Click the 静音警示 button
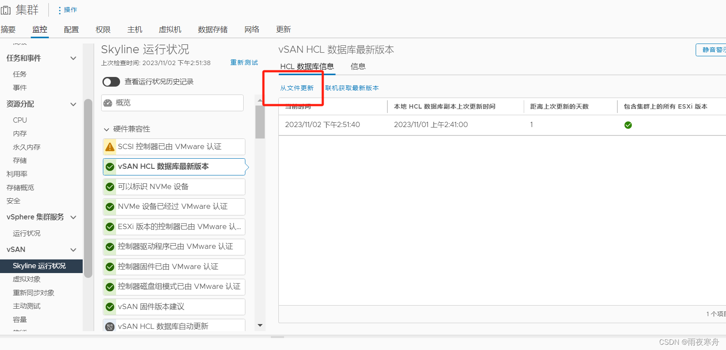 711,50
